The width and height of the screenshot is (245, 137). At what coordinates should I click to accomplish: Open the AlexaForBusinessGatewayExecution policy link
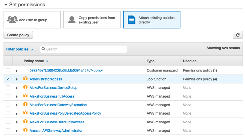click(58, 105)
